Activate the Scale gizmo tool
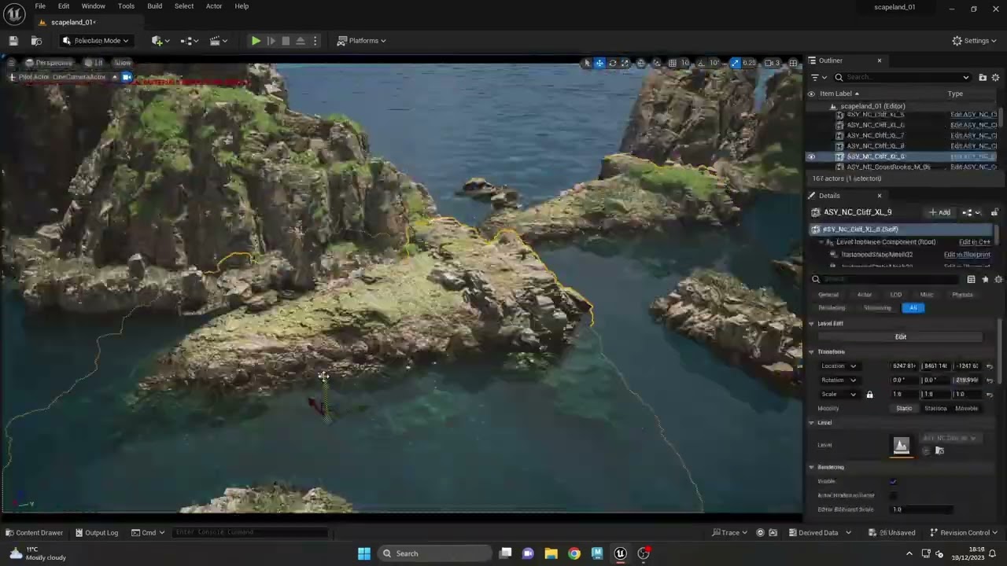This screenshot has width=1007, height=566. 625,63
